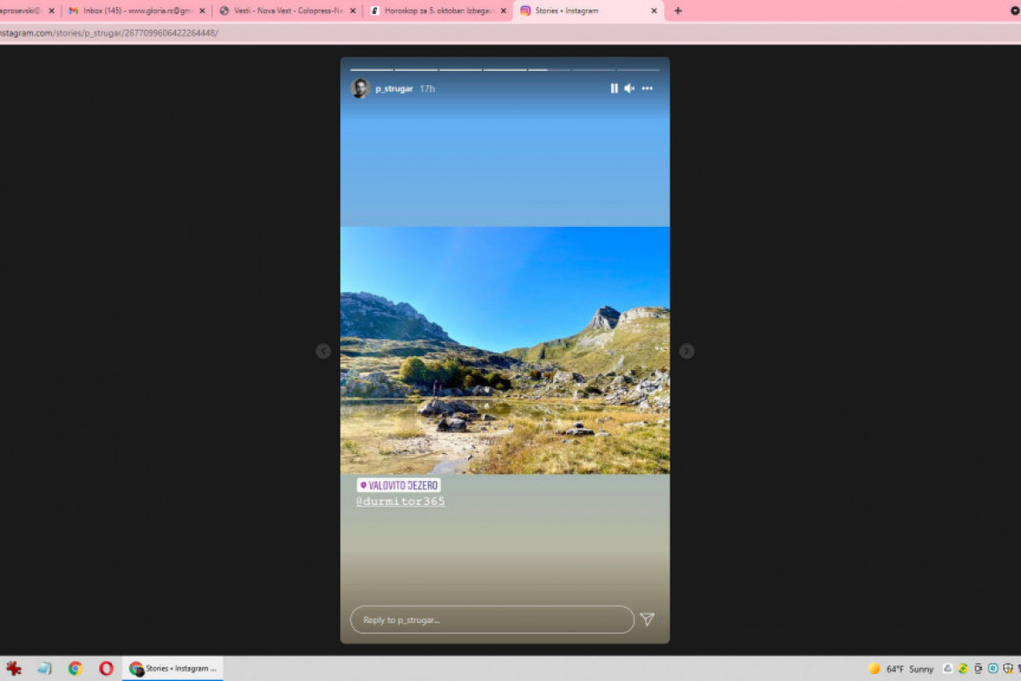Open the story three-dot options menu
The height and width of the screenshot is (681, 1021).
click(647, 89)
